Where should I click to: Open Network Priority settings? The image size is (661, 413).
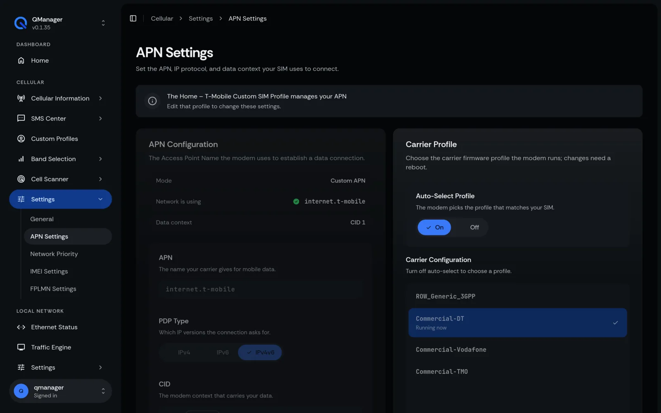click(x=68, y=254)
